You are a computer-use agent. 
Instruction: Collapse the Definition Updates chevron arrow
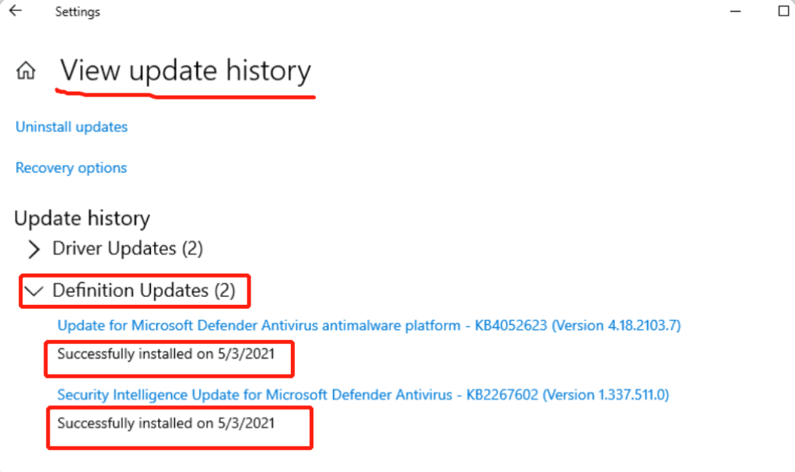(34, 291)
